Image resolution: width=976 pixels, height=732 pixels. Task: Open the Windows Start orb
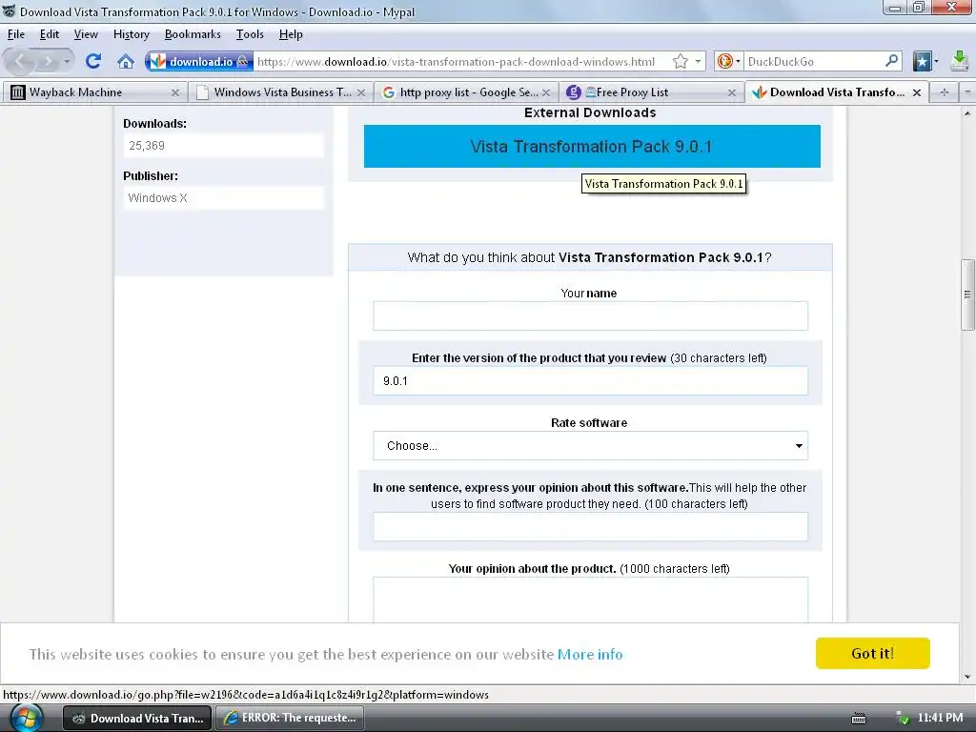(x=26, y=718)
